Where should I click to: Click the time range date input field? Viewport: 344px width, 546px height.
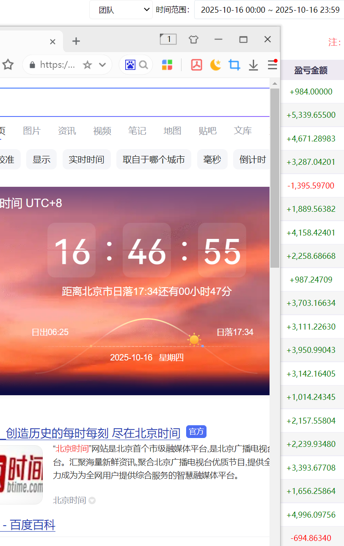point(270,10)
